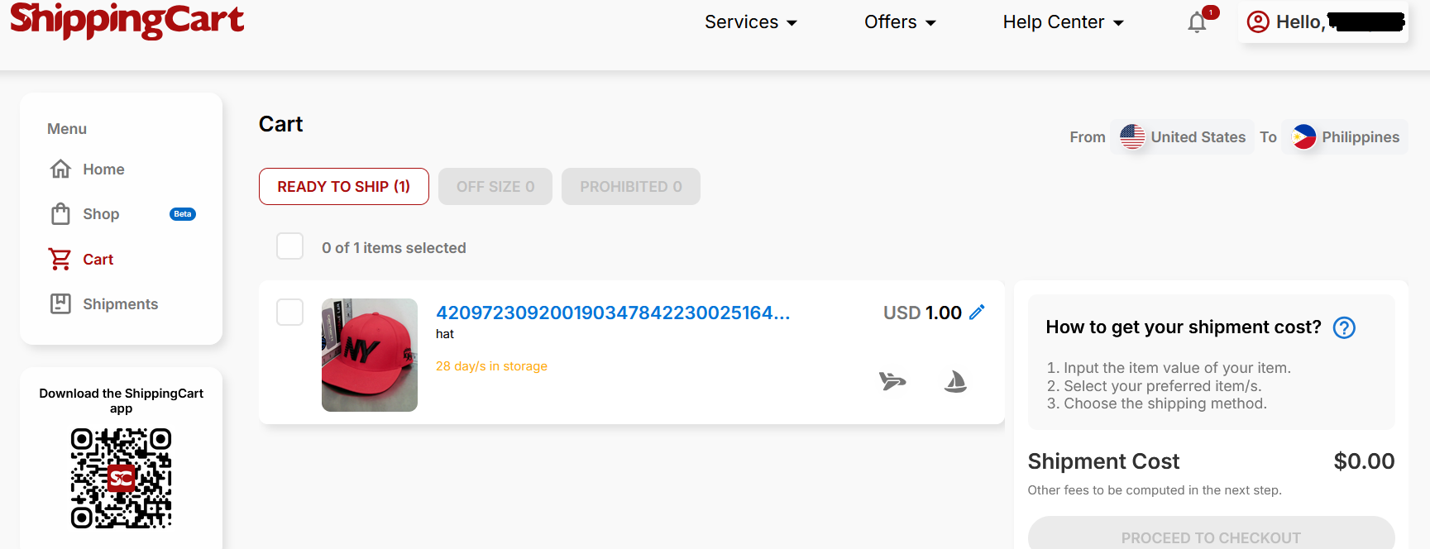The height and width of the screenshot is (549, 1430).
Task: Expand the Services dropdown
Action: [749, 22]
